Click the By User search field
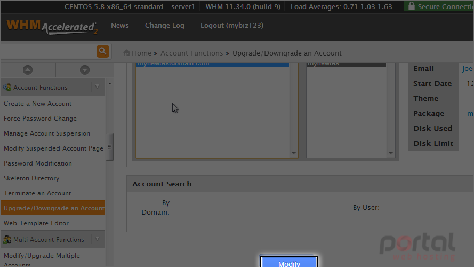 click(x=429, y=205)
